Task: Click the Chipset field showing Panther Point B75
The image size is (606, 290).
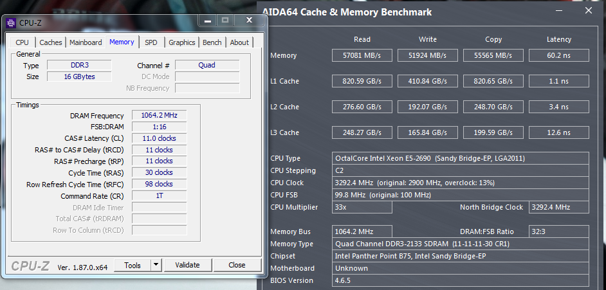Action: click(x=461, y=256)
